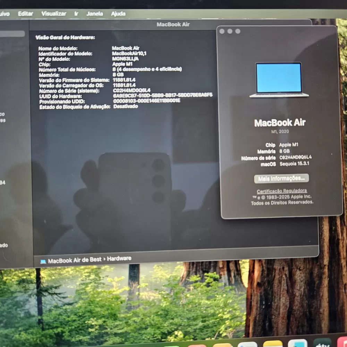Select the UUID do Hardware value
Viewport: 347px width, 347px height.
(163, 95)
